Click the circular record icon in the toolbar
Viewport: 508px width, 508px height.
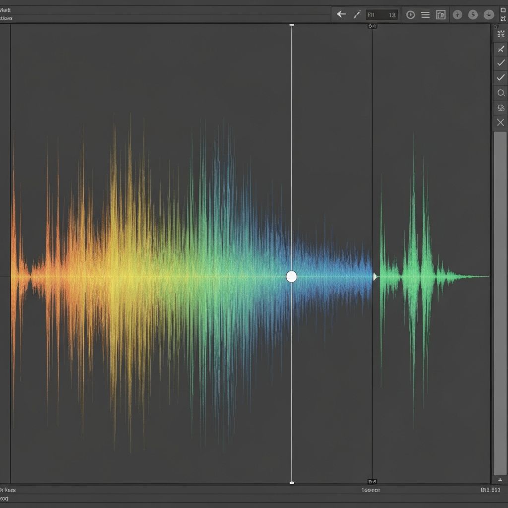410,14
